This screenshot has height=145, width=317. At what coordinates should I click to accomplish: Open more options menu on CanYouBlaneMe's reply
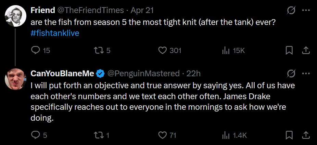[x=306, y=73]
